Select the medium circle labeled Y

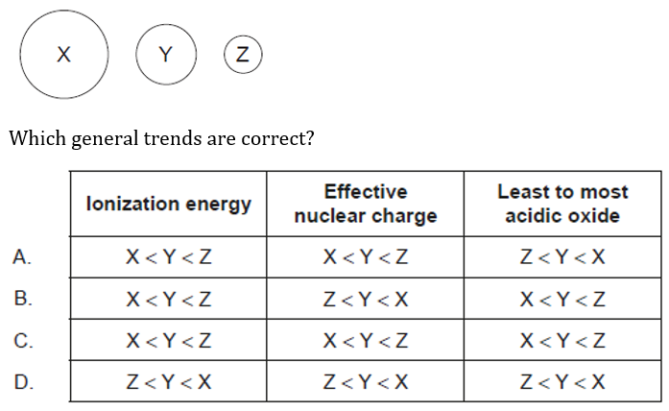click(166, 54)
